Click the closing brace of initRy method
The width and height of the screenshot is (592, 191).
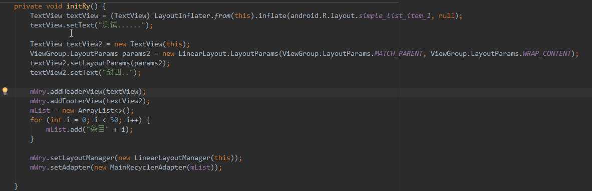pos(16,186)
